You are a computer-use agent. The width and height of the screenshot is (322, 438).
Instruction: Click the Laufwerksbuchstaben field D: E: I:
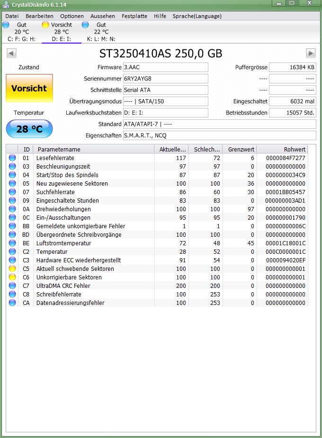[x=166, y=113]
